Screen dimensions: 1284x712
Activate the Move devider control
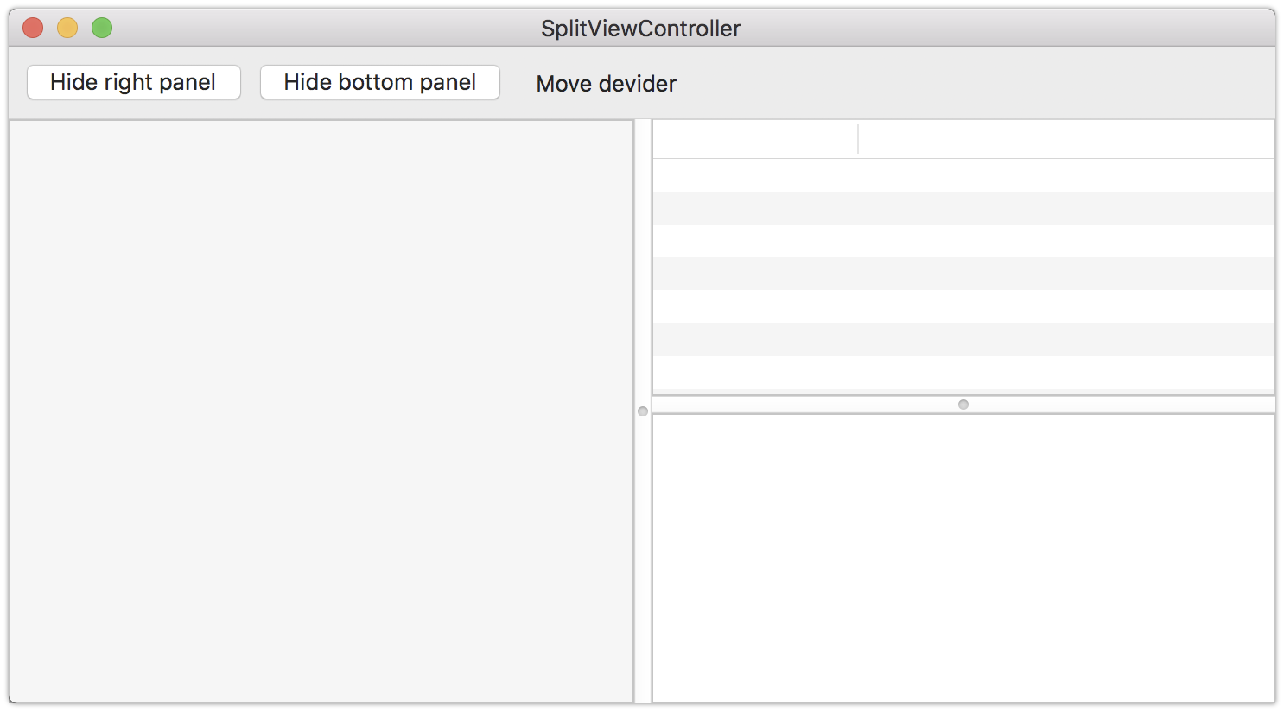[x=606, y=83]
